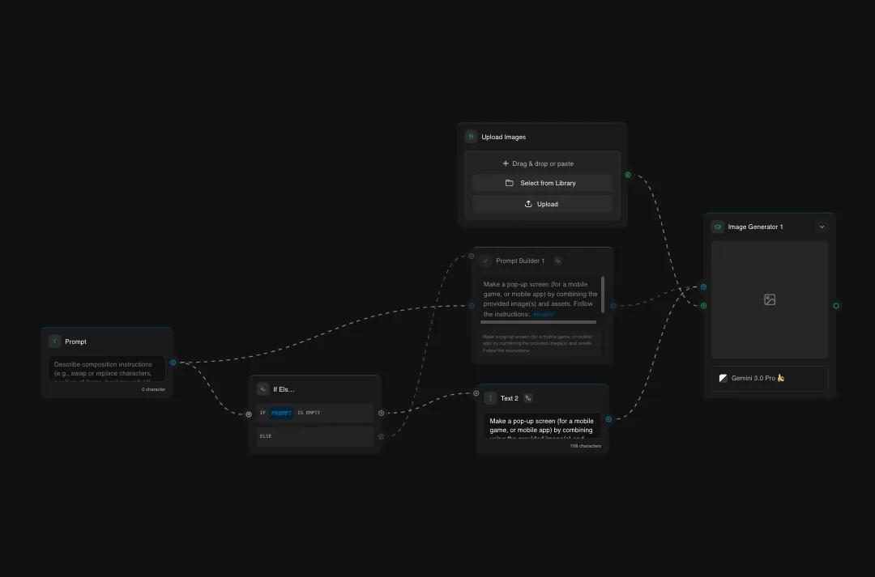The height and width of the screenshot is (577, 875).
Task: Toggle the green output port on Upload Images
Action: coord(627,174)
